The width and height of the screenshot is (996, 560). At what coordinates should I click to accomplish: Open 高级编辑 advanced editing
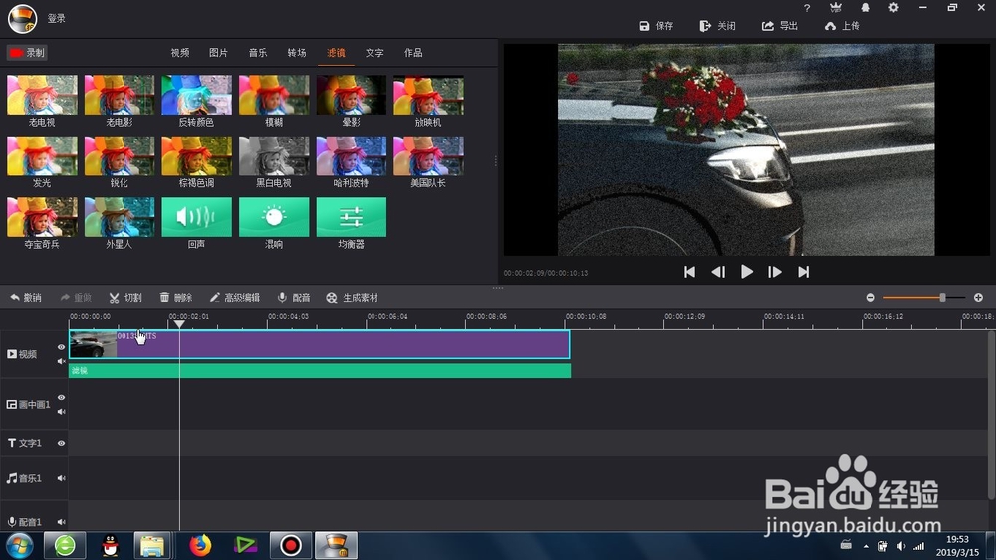click(234, 298)
